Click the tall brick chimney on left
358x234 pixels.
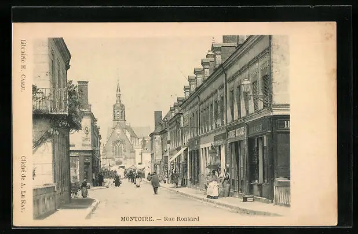point(83,94)
